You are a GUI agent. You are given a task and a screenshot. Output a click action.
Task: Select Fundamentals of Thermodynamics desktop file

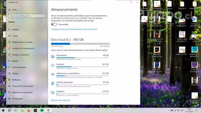point(157,36)
